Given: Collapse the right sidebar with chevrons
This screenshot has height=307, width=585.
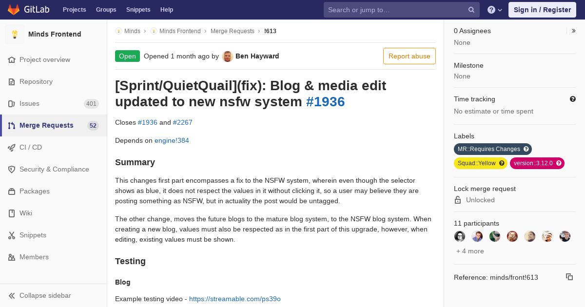Looking at the screenshot, I should [573, 31].
